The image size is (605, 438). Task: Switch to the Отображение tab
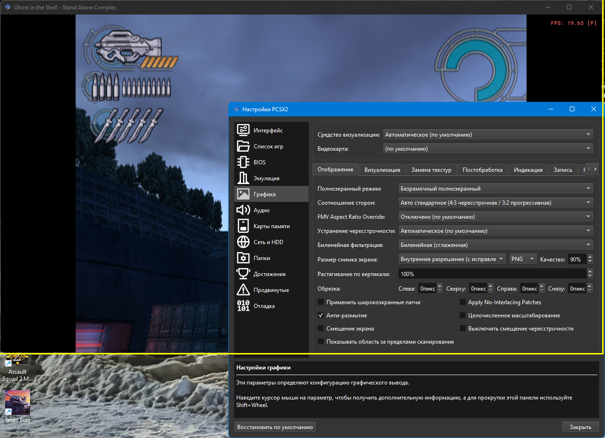coord(335,169)
